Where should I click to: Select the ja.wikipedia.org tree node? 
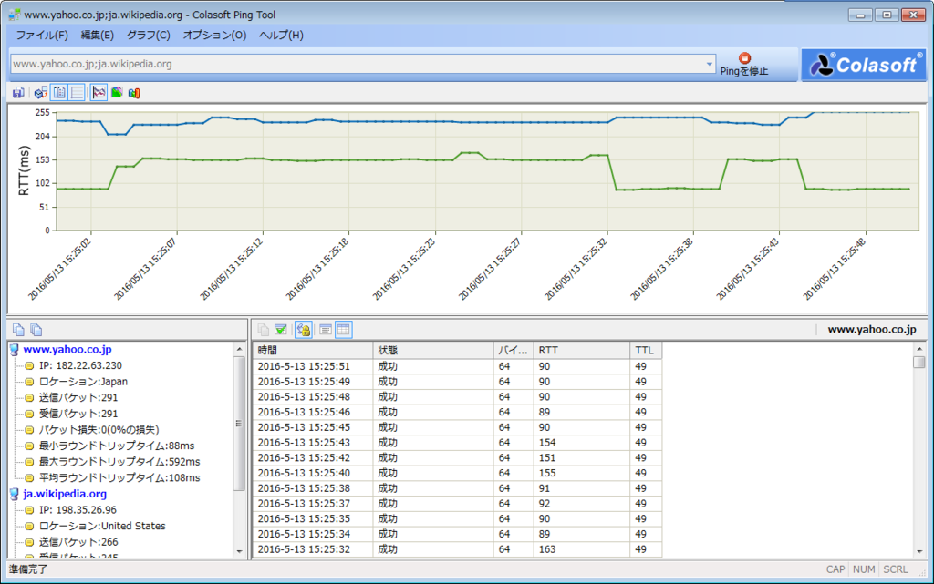[65, 494]
